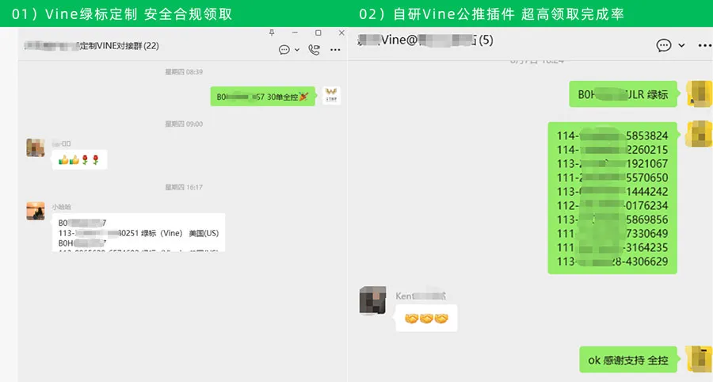Select order number ending 7330649
Screen dimensions: 713x382
(x=612, y=233)
